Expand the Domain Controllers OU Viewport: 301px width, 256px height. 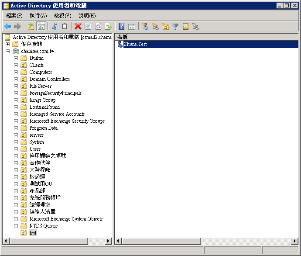[16, 79]
